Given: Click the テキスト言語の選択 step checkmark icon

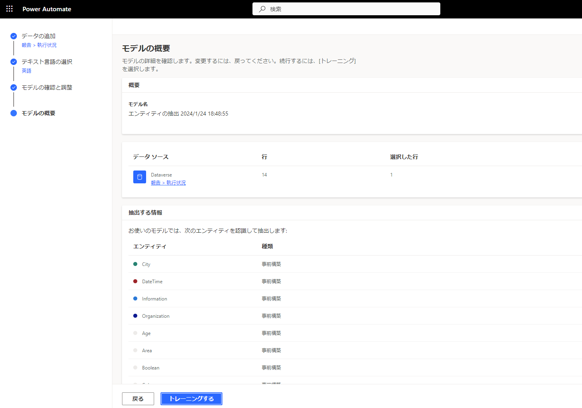Looking at the screenshot, I should (14, 62).
